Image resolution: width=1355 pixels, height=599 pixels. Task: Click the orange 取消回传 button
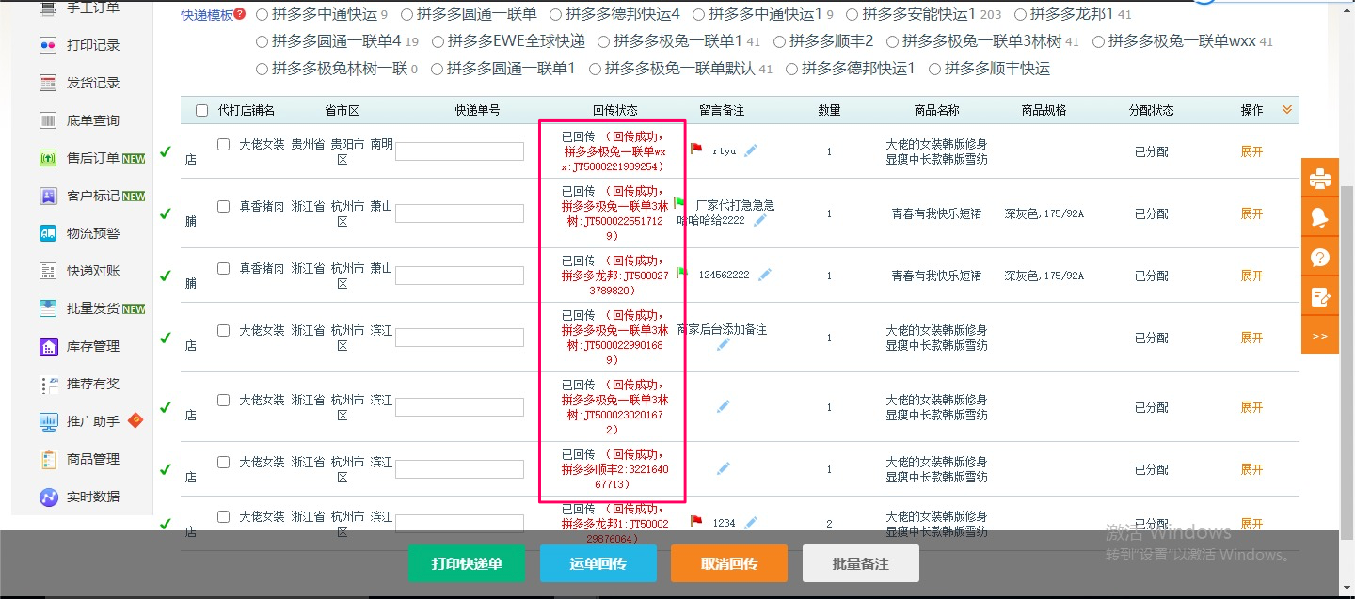pos(729,563)
